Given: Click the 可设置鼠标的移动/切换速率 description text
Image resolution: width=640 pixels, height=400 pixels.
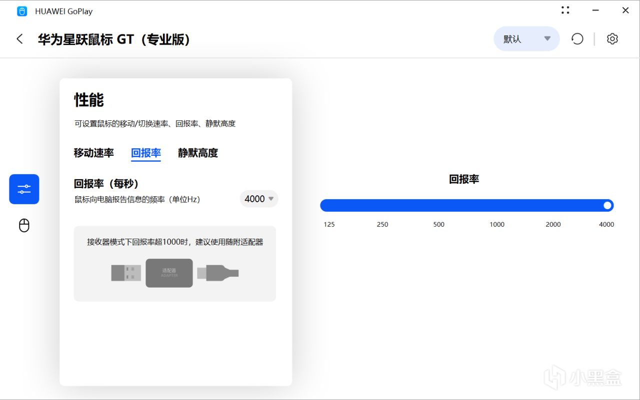Looking at the screenshot, I should click(155, 123).
